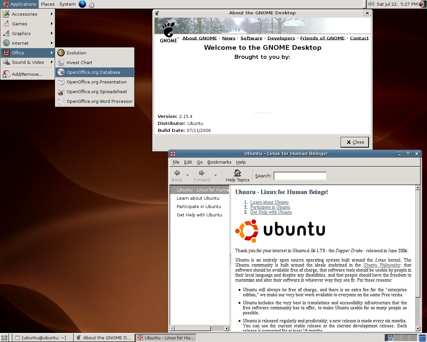
Task: Launch OpenOffice.org Presentation
Action: 95,82
